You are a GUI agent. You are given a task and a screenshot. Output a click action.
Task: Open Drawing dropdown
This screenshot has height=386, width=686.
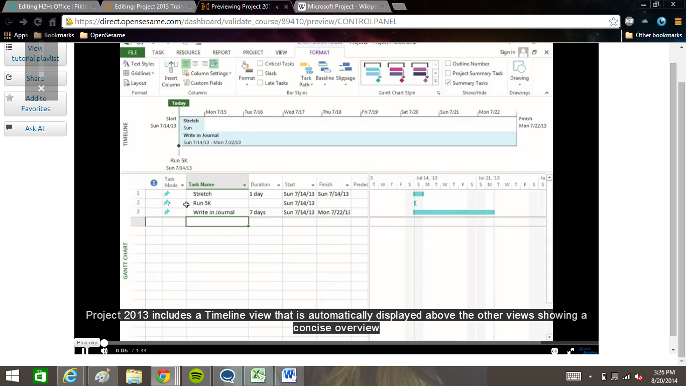(x=519, y=73)
